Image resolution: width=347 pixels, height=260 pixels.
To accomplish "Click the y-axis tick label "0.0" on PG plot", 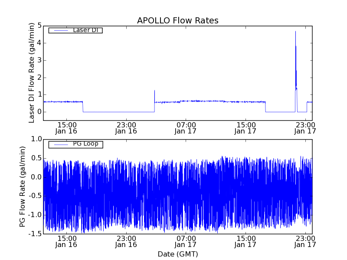I will (x=36, y=177).
